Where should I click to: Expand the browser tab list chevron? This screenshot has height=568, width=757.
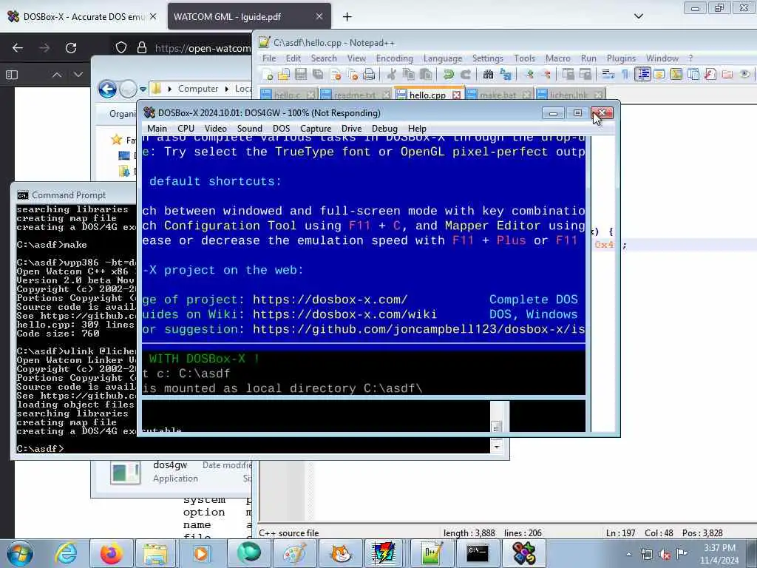pos(638,16)
